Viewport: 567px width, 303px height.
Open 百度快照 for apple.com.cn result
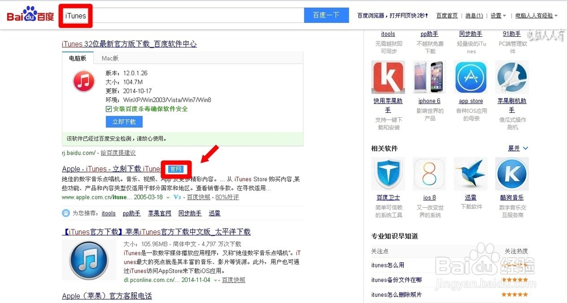(x=198, y=197)
